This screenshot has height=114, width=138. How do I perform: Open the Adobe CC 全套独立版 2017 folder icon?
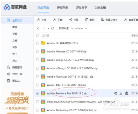(x=43, y=43)
